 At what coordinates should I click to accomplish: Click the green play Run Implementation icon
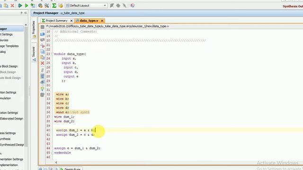click(x=27, y=6)
